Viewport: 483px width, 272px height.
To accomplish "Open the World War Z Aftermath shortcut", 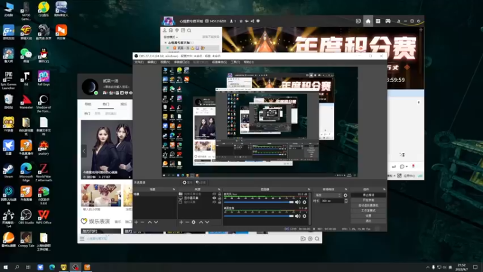I will [x=43, y=172].
